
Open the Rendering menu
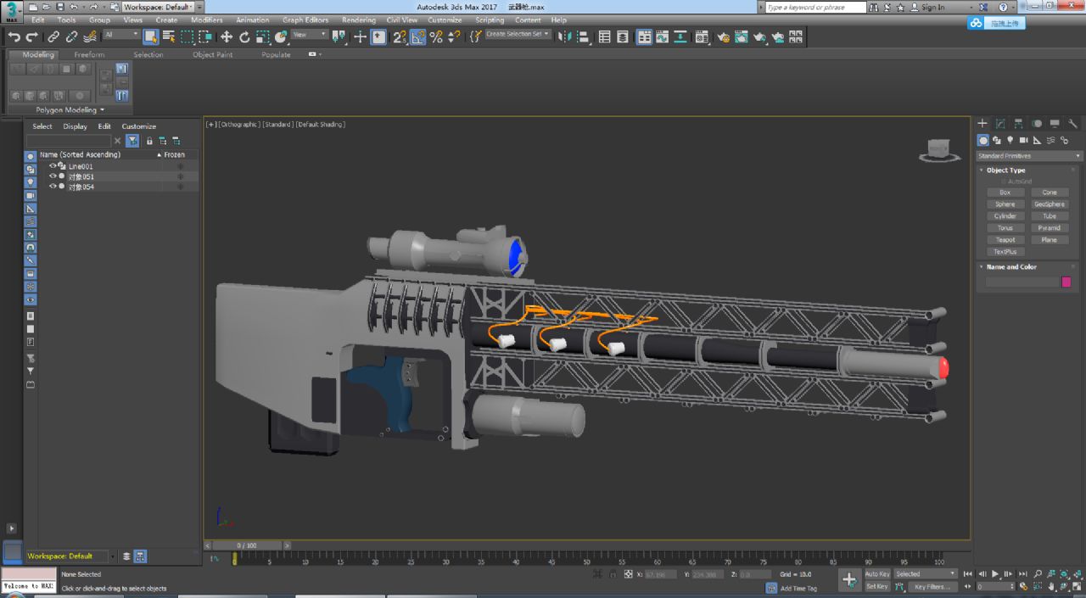click(x=358, y=20)
